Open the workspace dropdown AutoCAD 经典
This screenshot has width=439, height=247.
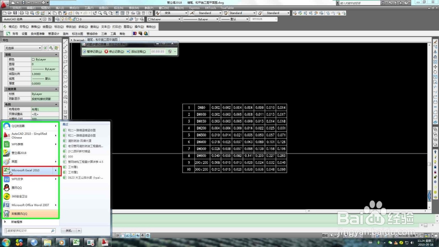coord(22,19)
